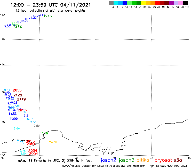The image size is (191, 168).
Task: Click the jason2 satellite legend label
Action: 108,160
